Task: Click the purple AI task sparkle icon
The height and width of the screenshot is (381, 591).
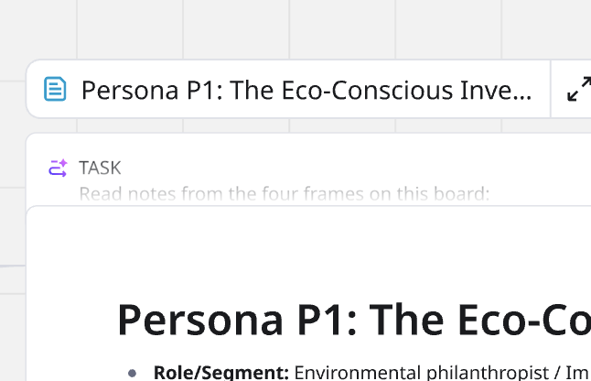Action: pyautogui.click(x=58, y=168)
